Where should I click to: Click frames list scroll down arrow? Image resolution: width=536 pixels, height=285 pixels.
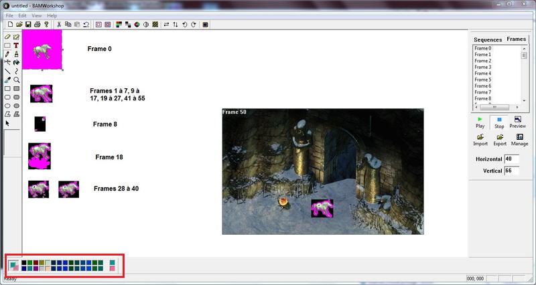[x=525, y=101]
